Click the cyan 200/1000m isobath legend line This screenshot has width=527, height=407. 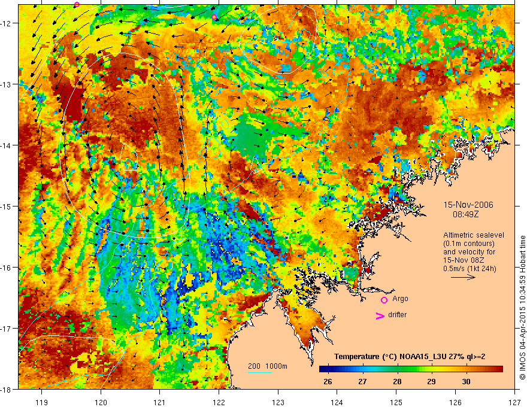coord(260,372)
